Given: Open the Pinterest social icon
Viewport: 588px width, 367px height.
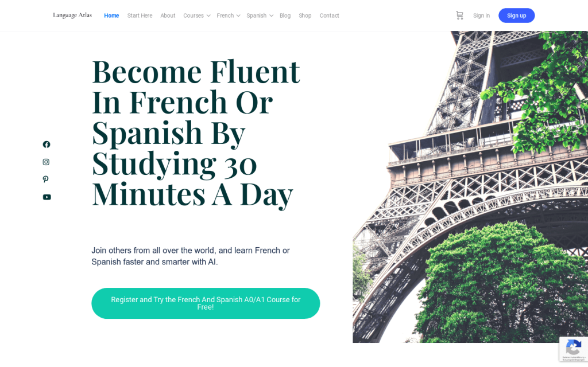Looking at the screenshot, I should 46,179.
